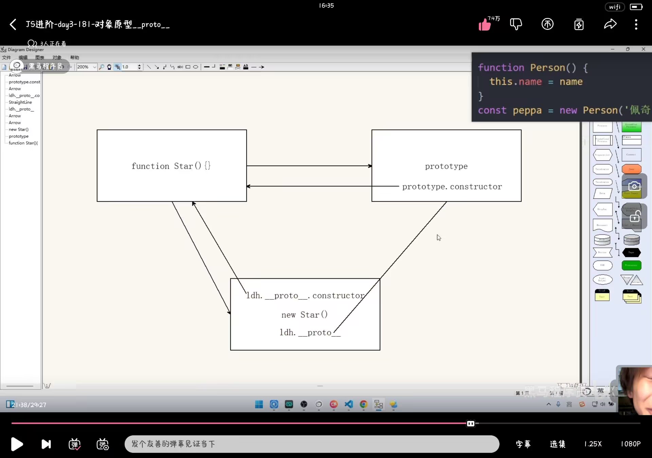Click the OBS taskbar icon
The width and height of the screenshot is (652, 458).
click(x=304, y=404)
